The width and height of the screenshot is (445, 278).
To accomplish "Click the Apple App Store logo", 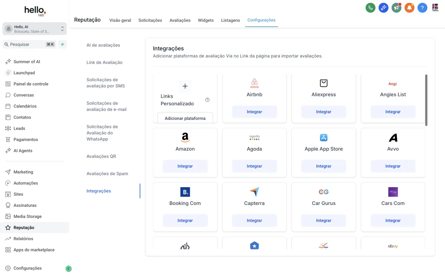I will point(324,138).
